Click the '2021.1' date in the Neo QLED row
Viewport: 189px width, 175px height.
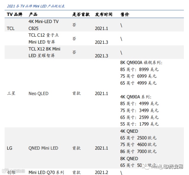click(x=101, y=93)
